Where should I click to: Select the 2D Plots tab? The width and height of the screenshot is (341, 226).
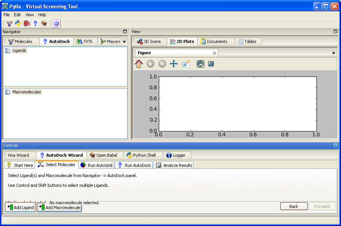(182, 41)
